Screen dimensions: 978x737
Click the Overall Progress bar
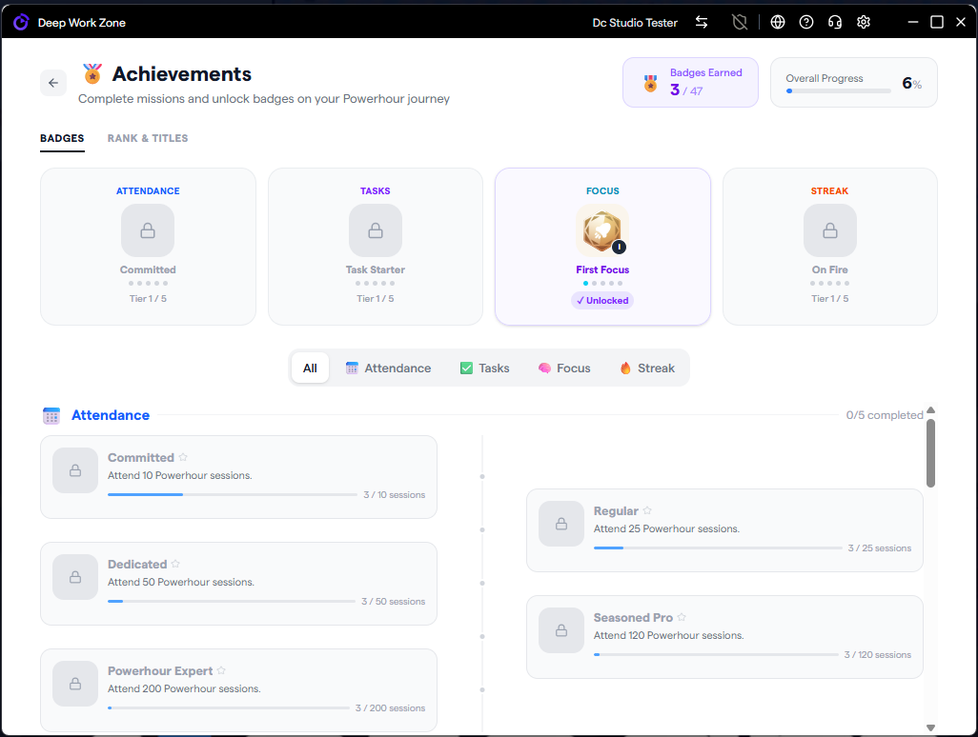(x=839, y=91)
